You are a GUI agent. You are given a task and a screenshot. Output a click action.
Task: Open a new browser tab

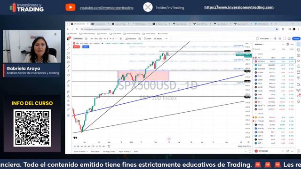(276, 24)
